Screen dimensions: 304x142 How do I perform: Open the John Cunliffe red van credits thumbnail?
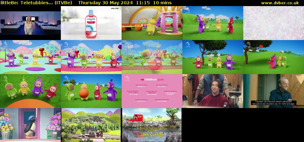[152, 125]
